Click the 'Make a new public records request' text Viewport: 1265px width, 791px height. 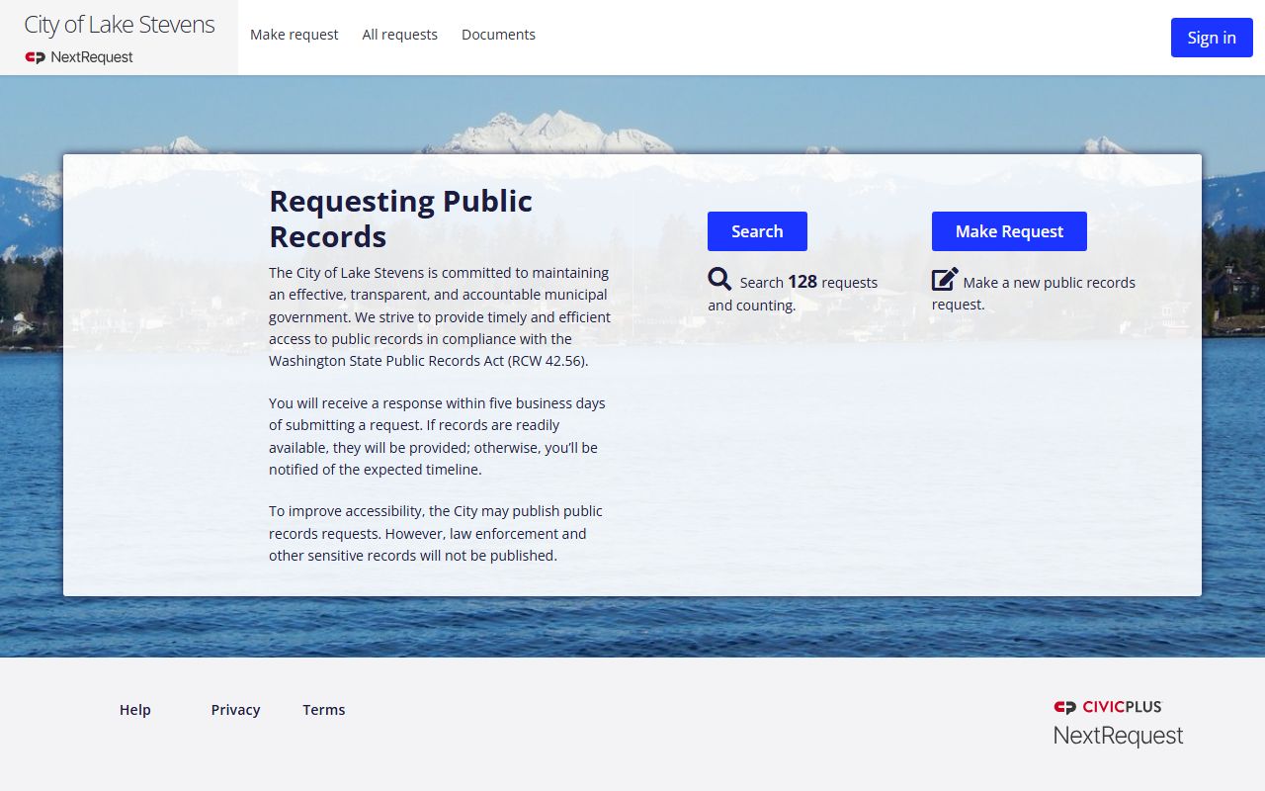click(1034, 293)
